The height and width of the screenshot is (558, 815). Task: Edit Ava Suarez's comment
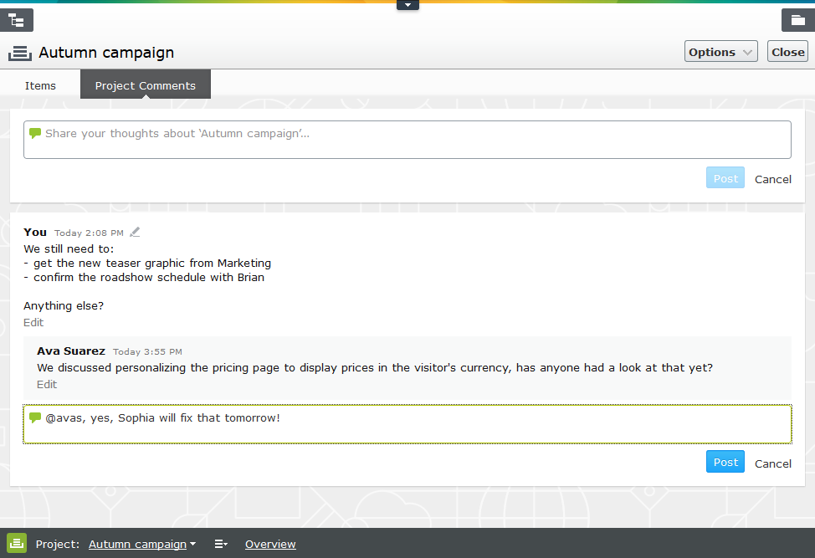coord(47,385)
